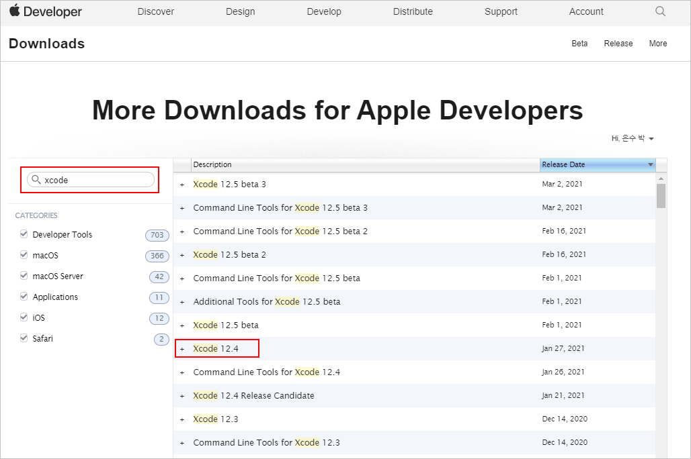Click the Developer Tools count badge 703
Screen dimensions: 691x459
(157, 235)
